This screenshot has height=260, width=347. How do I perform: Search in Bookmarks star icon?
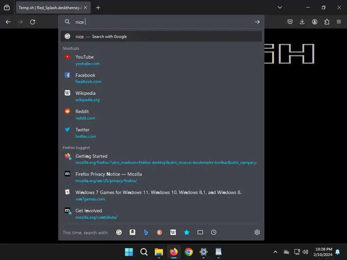(x=187, y=232)
